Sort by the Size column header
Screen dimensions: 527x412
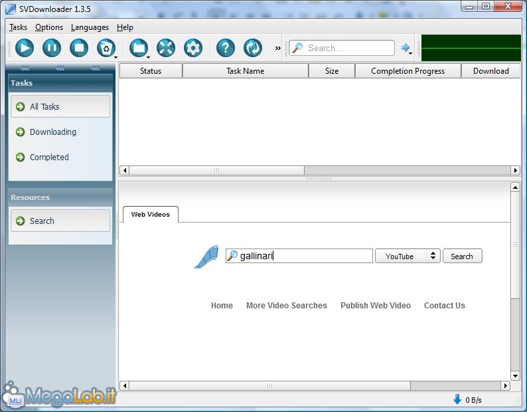tap(332, 71)
